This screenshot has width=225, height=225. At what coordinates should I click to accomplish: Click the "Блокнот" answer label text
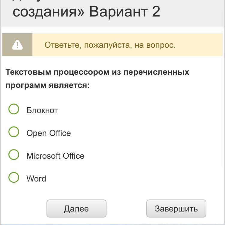click(42, 110)
